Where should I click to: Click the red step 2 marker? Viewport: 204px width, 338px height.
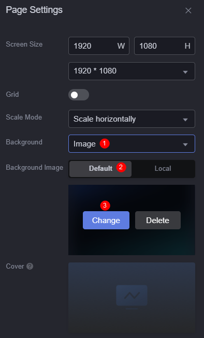(121, 167)
